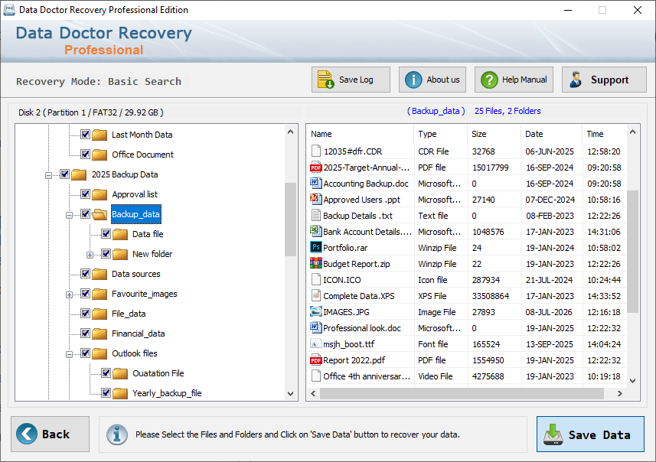The height and width of the screenshot is (462, 656).
Task: Toggle the Data file checkbox
Action: coord(106,234)
